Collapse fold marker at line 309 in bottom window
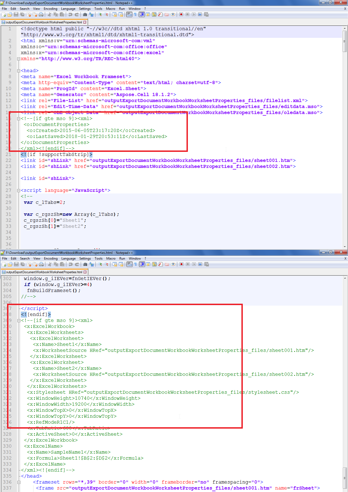This screenshot has height=492, width=348. click(x=19, y=321)
